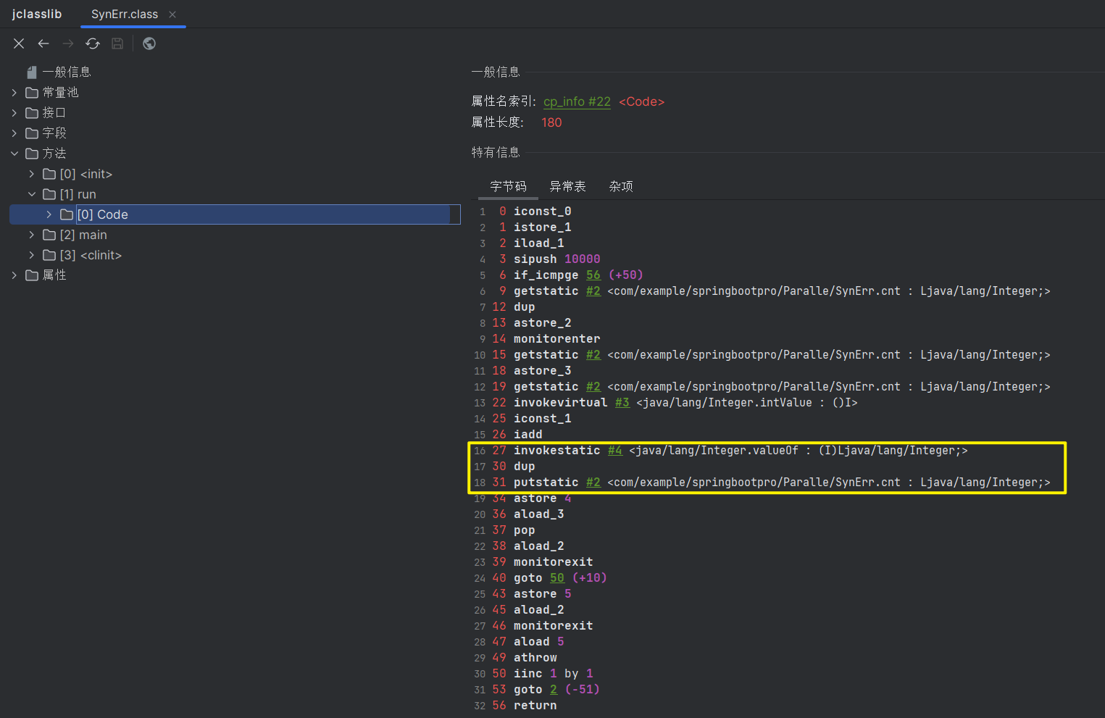Click the 属性长度 value 180

pos(551,122)
